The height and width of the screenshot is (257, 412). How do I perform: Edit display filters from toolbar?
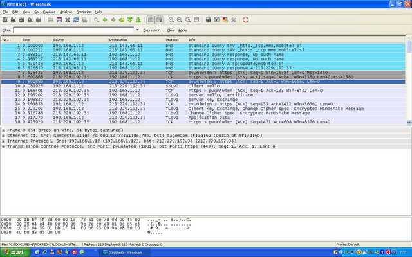pos(217,20)
